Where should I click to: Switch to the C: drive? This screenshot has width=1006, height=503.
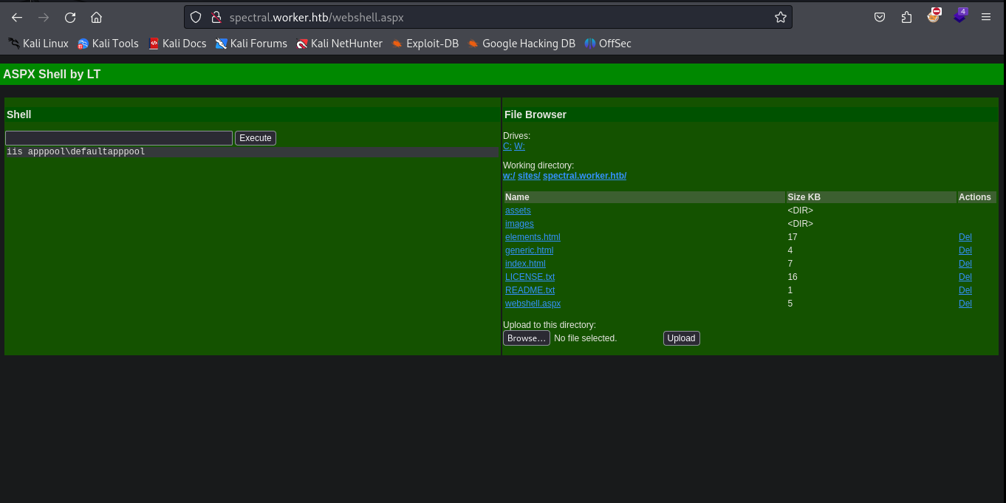coord(507,146)
